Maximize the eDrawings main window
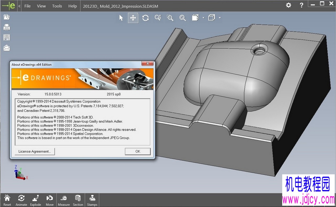 322,4
